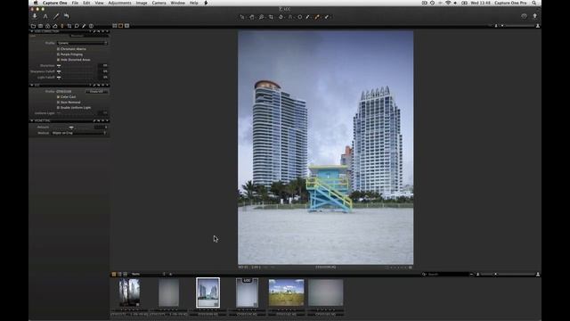The height and width of the screenshot is (321, 570).
Task: Open the Lens tool tab icon
Action: click(x=62, y=26)
